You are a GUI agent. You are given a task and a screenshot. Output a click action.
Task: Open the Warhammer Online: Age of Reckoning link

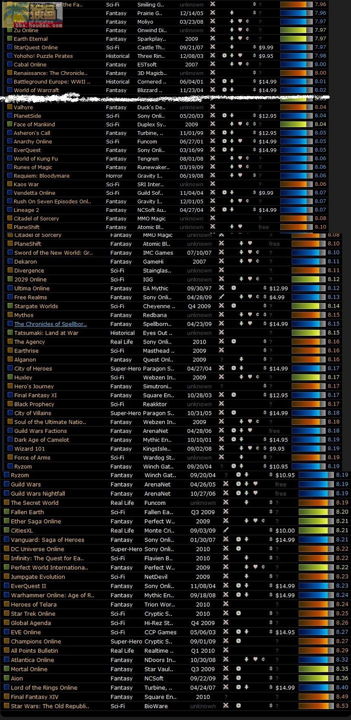click(x=52, y=595)
